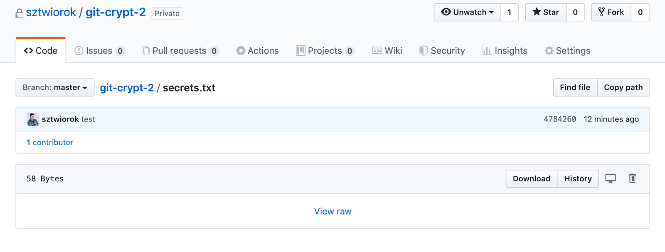This screenshot has width=665, height=252.
Task: Open file in desktop via the monitor icon
Action: 610,178
